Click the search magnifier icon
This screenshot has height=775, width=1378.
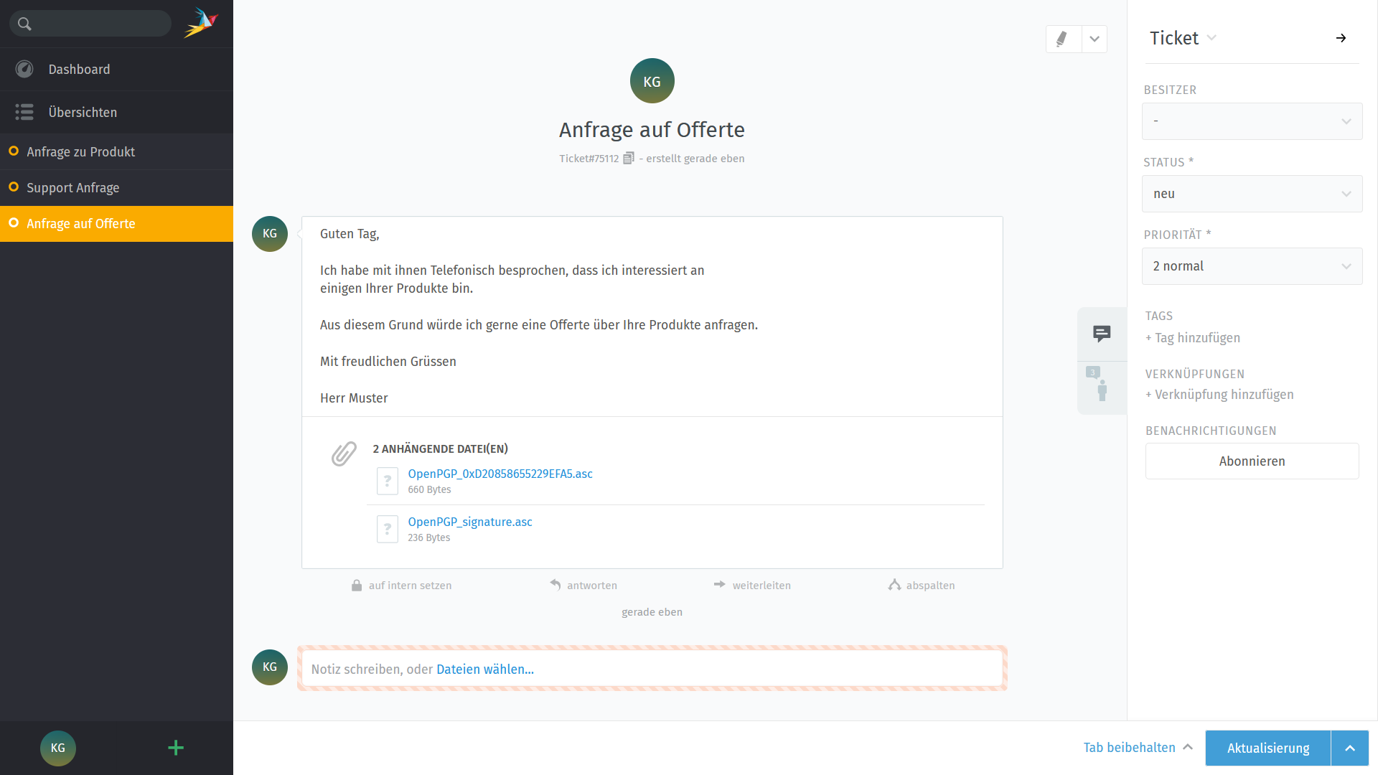click(x=24, y=24)
